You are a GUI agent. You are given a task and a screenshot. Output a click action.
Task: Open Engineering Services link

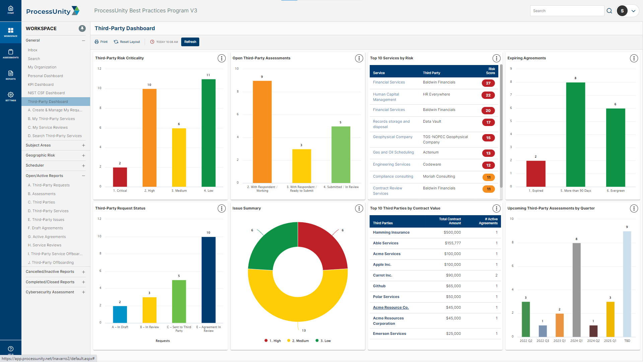coord(391,164)
